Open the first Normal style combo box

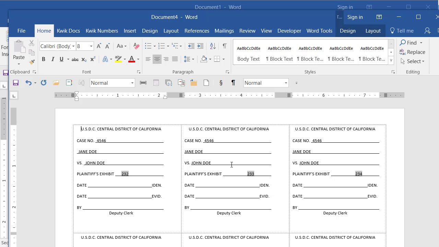click(x=112, y=83)
